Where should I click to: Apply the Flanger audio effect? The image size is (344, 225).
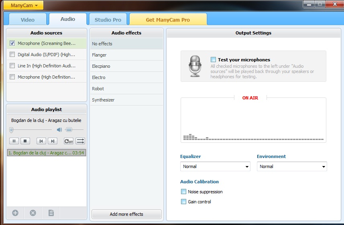pyautogui.click(x=126, y=55)
